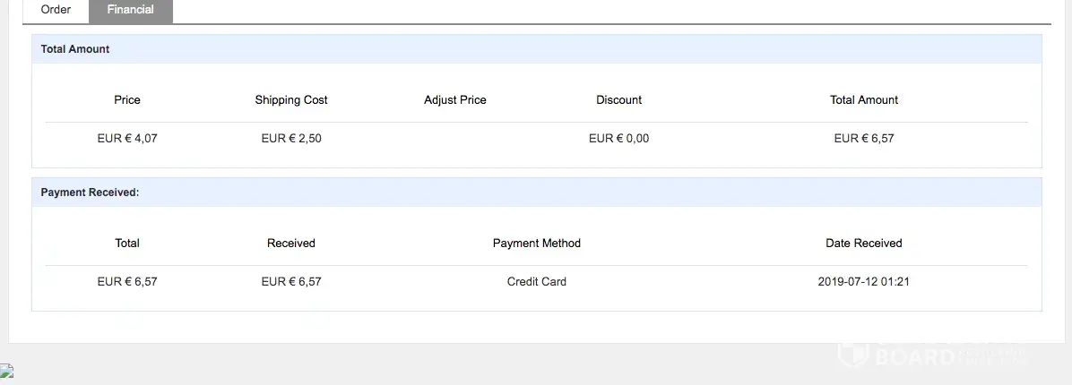Click the Total column header under Payment Received
The image size is (1072, 385).
tap(127, 244)
